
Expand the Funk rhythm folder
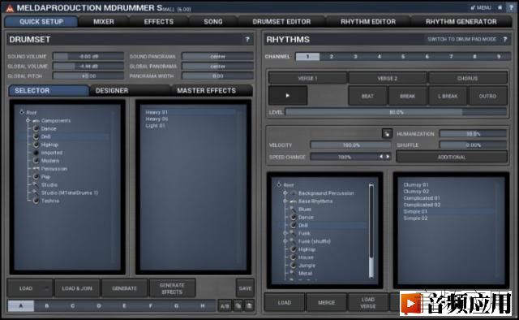tap(285, 233)
